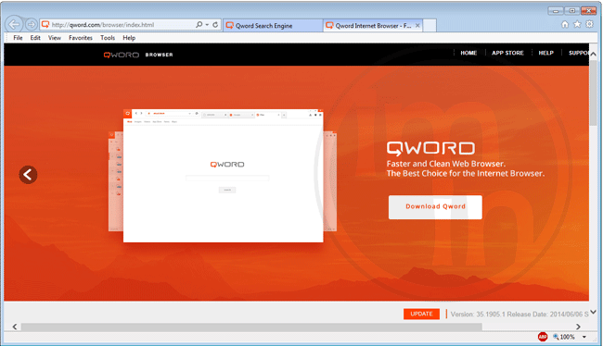Open the zoom level dropdown arrow
This screenshot has width=603, height=346.
[x=584, y=337]
